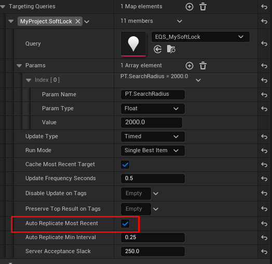Expand Disable Update on Tags dropdown
Viewport: 272px width, 264px height.
pyautogui.click(x=156, y=194)
